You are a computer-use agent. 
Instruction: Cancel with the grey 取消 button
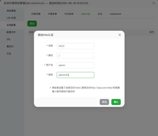104,102
